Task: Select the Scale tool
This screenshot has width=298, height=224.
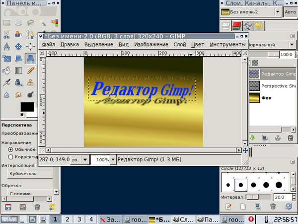Action: click(7, 58)
